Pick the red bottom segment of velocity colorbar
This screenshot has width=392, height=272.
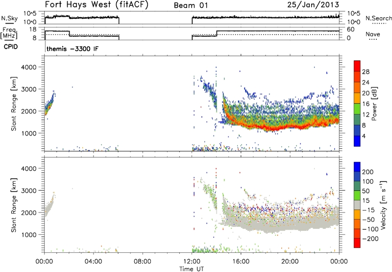(x=357, y=243)
